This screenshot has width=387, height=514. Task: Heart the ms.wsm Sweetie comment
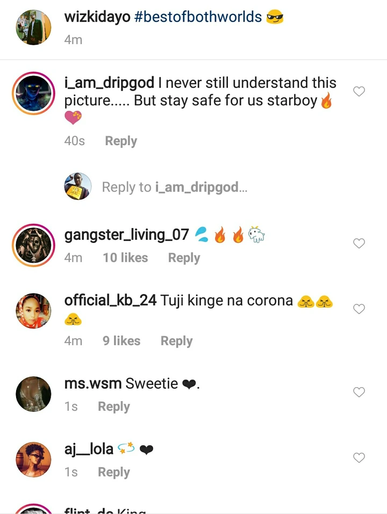[359, 392]
